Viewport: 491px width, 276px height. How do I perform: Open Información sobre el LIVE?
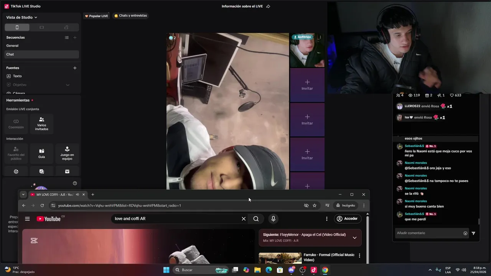[x=242, y=7]
